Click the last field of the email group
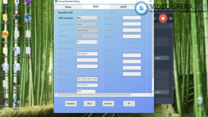 (132, 74)
